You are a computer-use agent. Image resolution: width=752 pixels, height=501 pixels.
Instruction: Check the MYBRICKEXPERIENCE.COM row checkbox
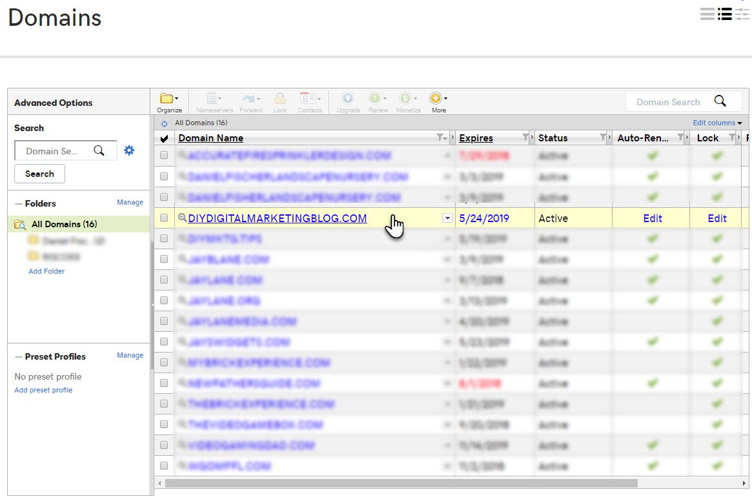coord(164,362)
